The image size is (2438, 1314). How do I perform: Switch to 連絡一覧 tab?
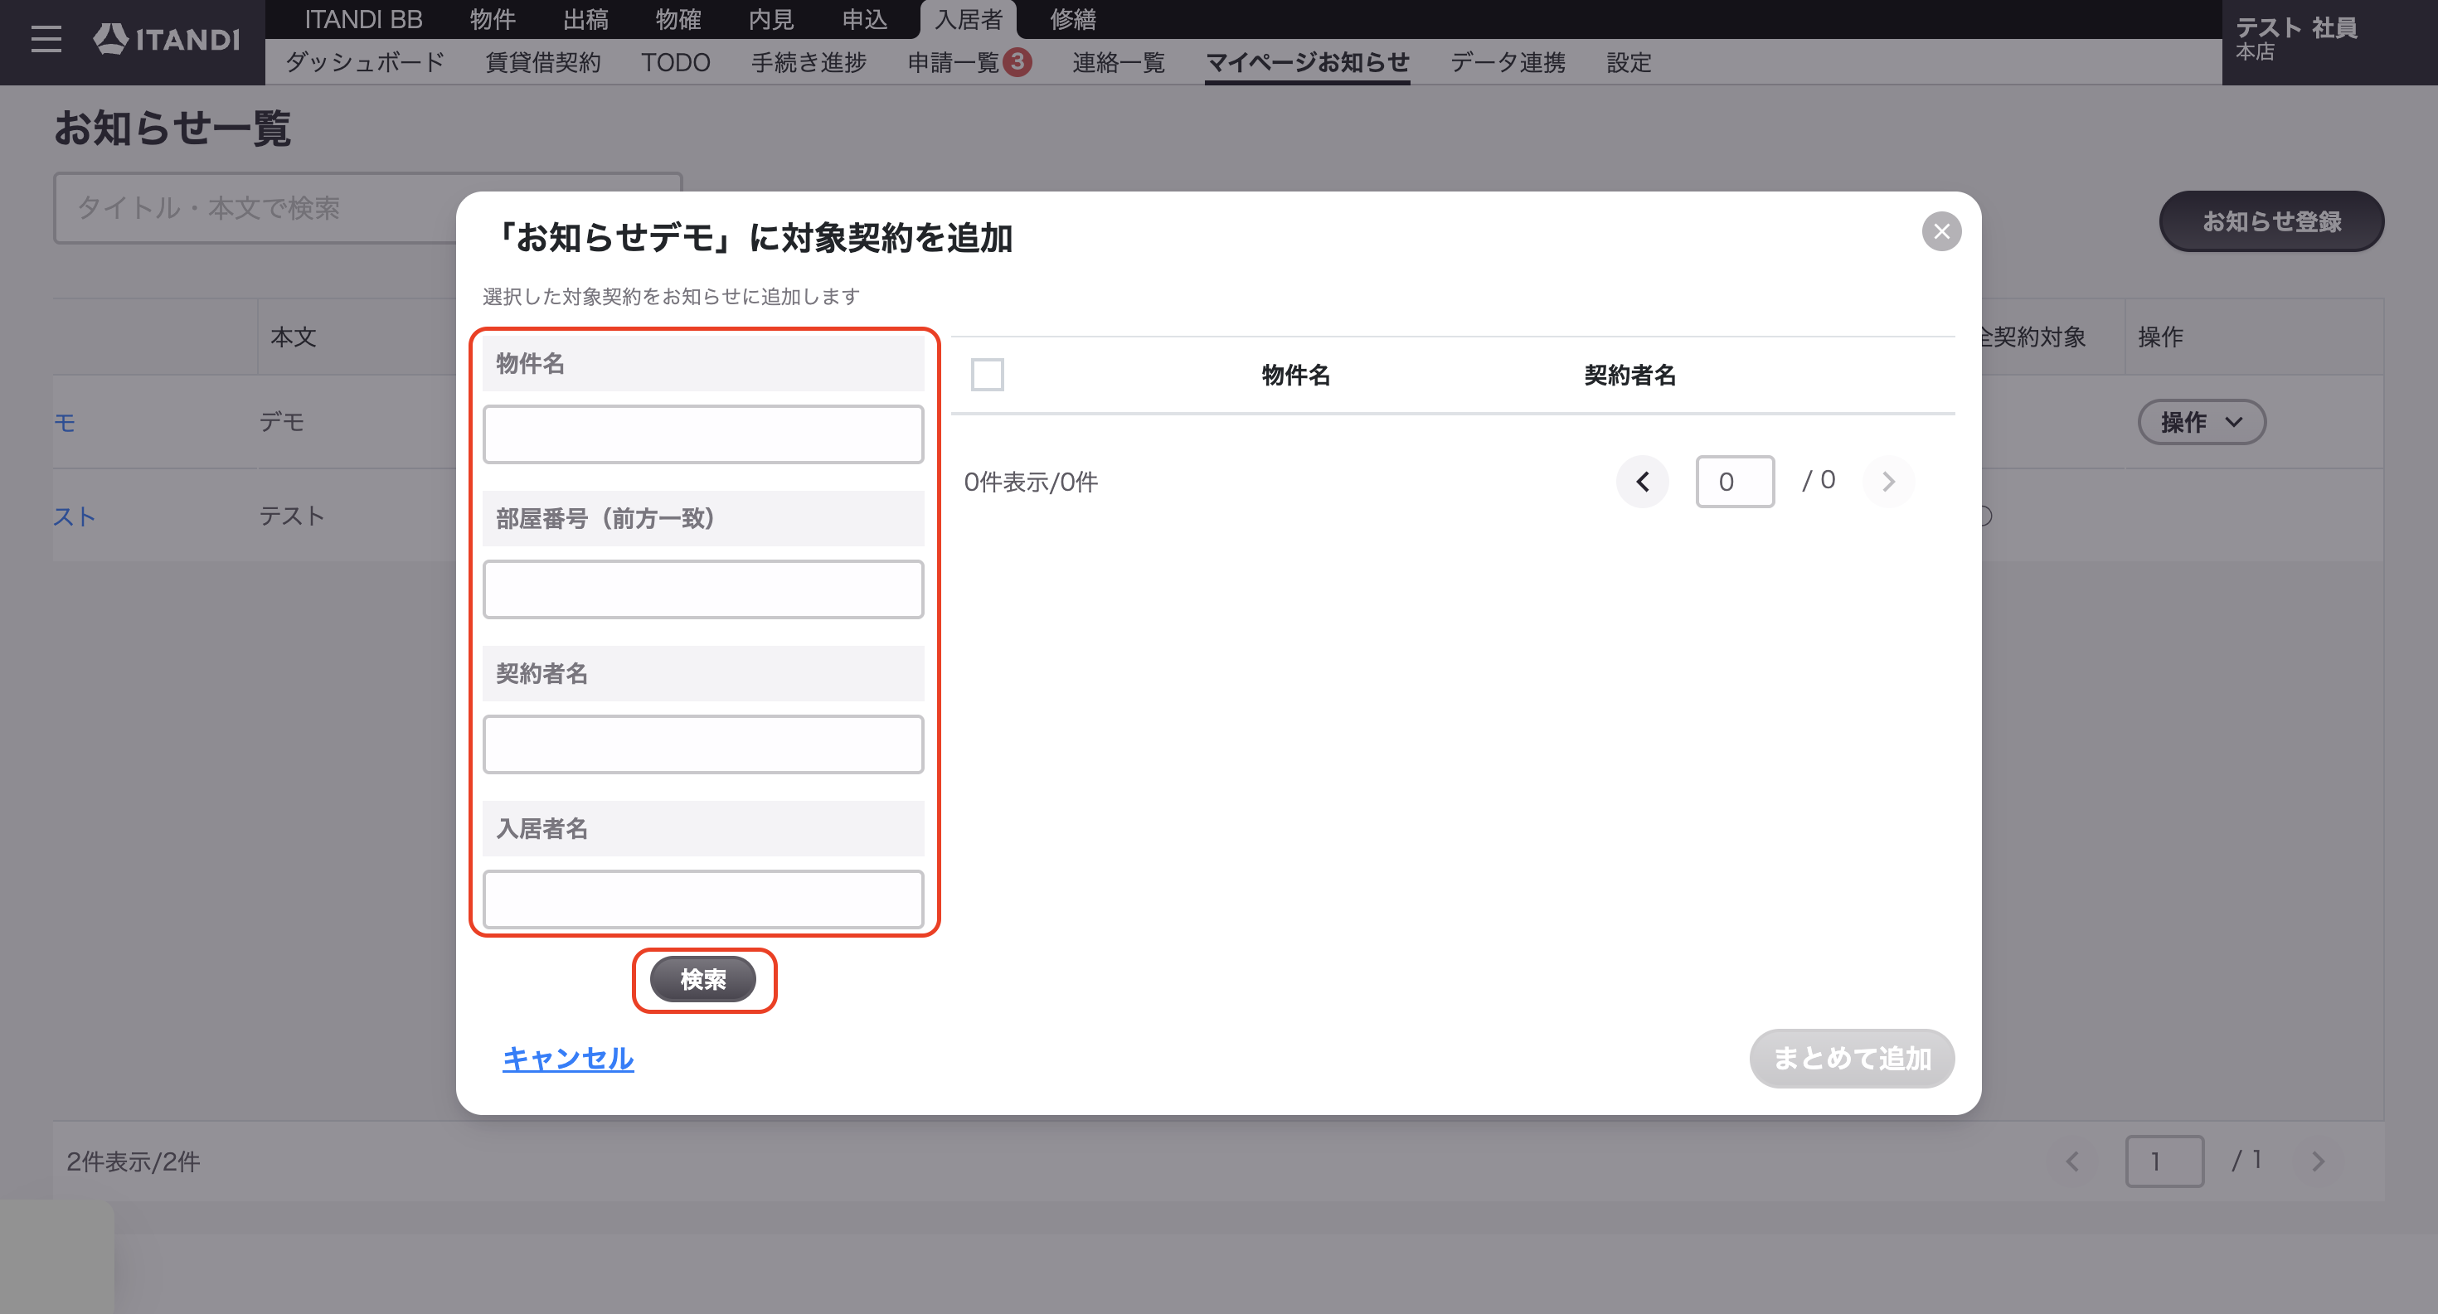[1119, 62]
